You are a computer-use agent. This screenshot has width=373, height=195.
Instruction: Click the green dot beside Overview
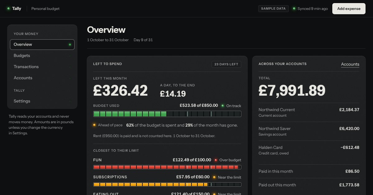70,45
